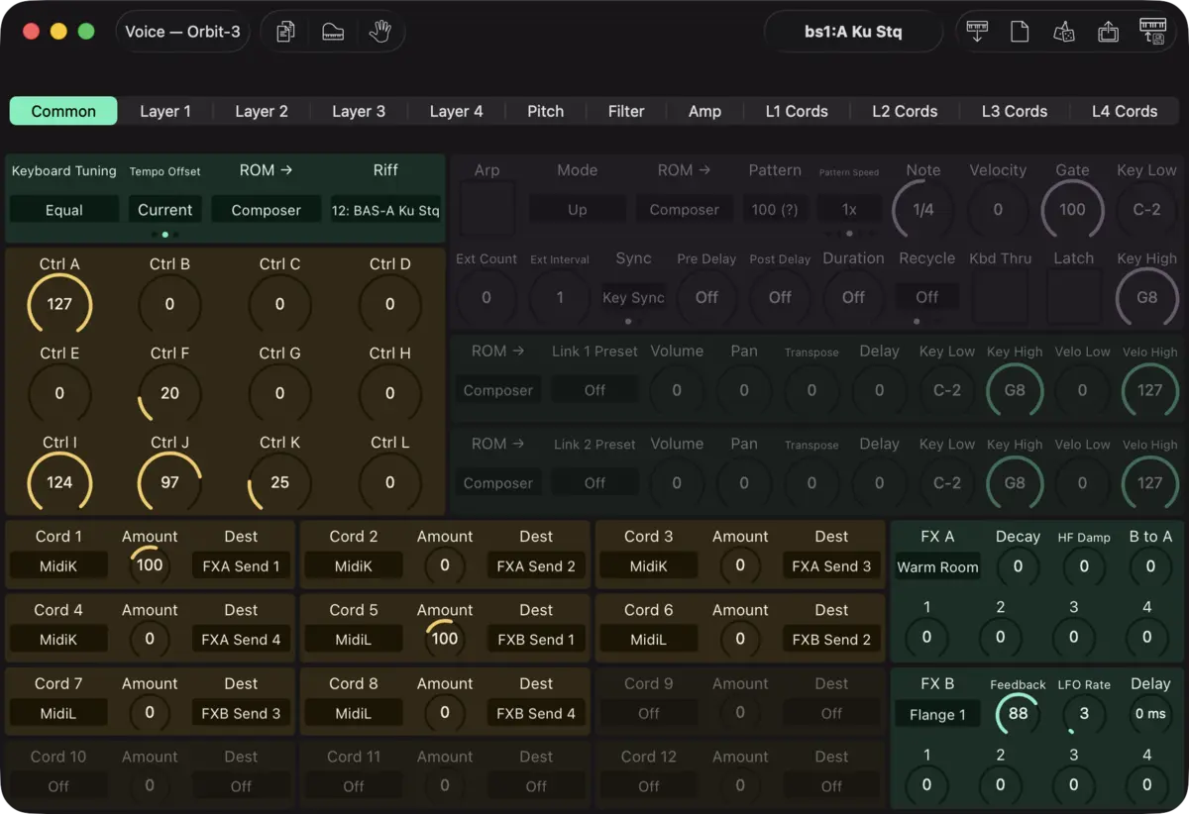Image resolution: width=1189 pixels, height=814 pixels.
Task: Click the Arp Velocity knob
Action: 998,209
